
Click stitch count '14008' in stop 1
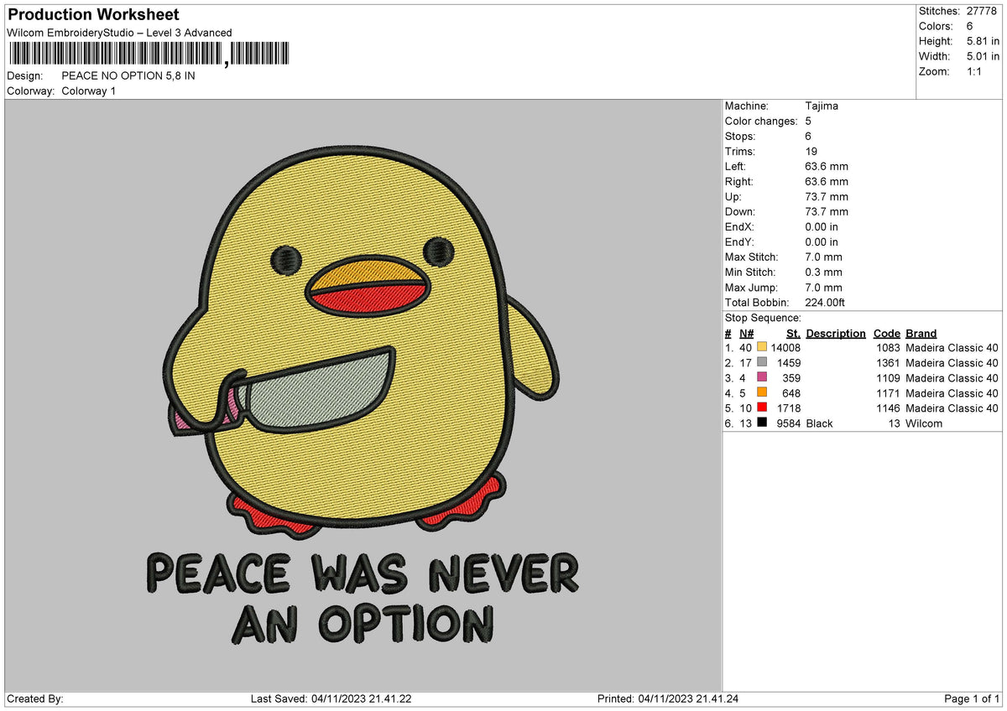click(x=785, y=348)
